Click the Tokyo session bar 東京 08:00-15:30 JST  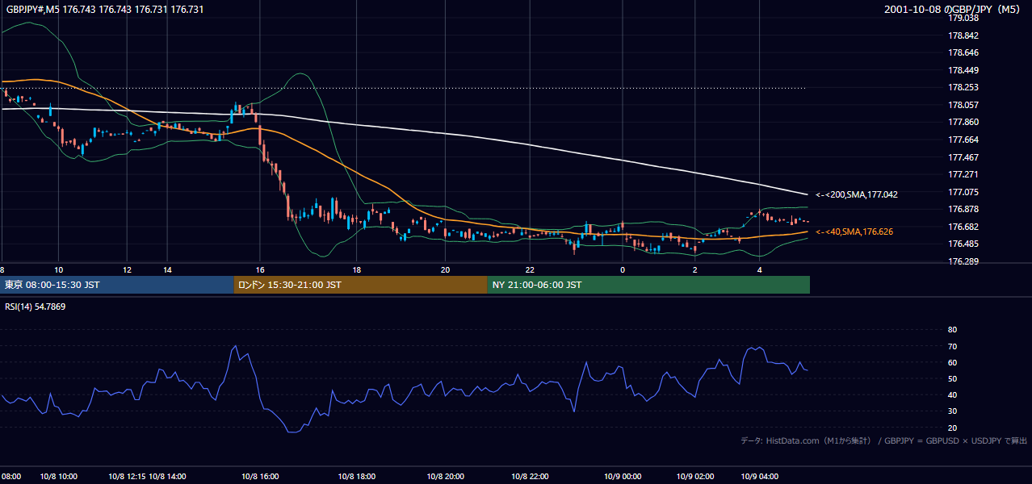117,285
